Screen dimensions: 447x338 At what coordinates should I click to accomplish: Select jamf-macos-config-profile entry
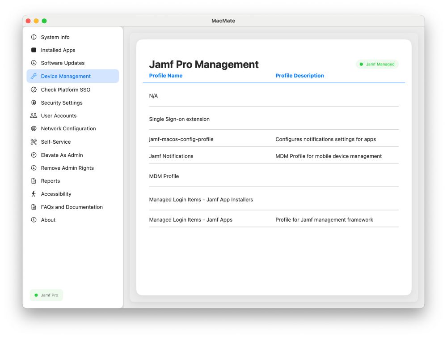click(x=274, y=139)
